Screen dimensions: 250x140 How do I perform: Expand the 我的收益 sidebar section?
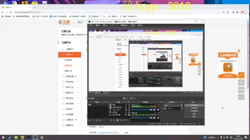pyautogui.click(x=78, y=82)
